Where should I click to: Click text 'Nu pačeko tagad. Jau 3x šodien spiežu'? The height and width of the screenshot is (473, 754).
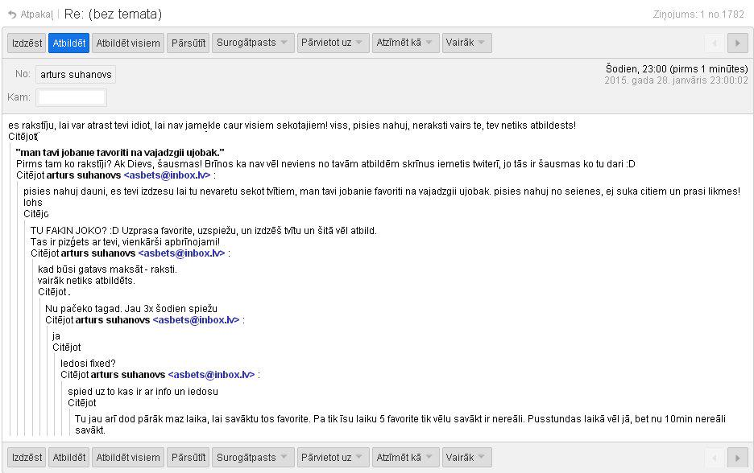(x=131, y=309)
